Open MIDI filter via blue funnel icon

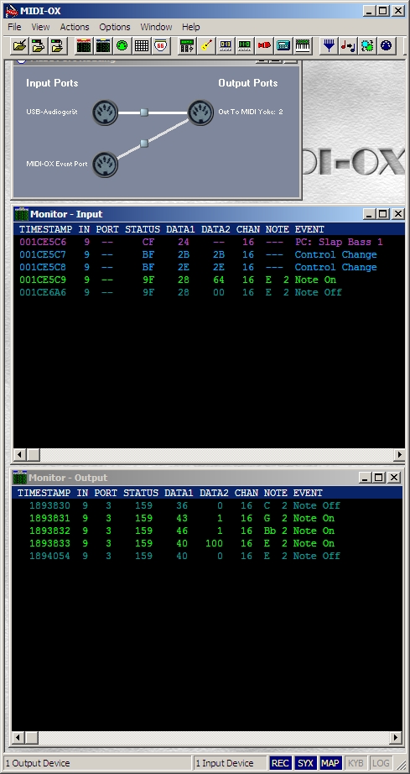(x=329, y=46)
